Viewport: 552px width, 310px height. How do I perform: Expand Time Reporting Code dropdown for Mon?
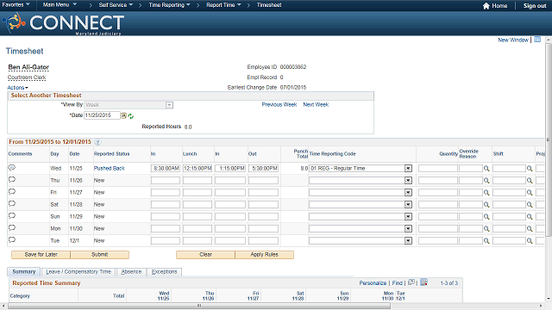click(x=408, y=228)
